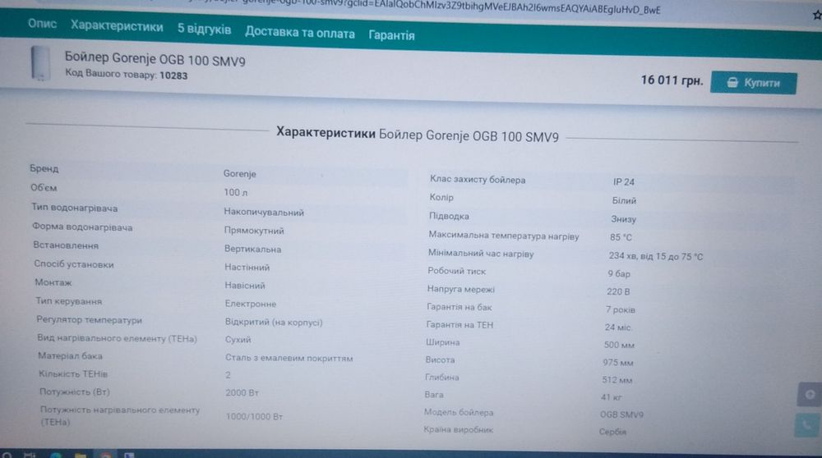Click the product title Бойлер Gorenje OGB 100 SMV9
Screen dimensions: 822x458
point(155,59)
